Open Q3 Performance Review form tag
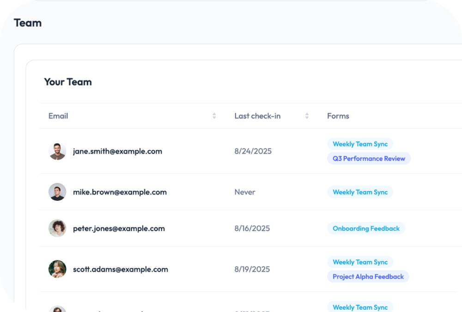The height and width of the screenshot is (312, 462). 369,158
